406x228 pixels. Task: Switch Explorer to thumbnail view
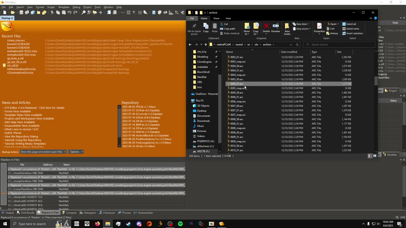375,156
